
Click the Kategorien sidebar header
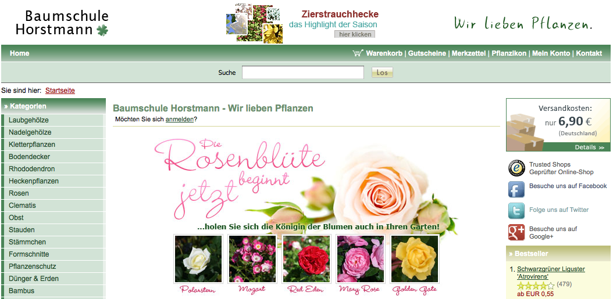pyautogui.click(x=53, y=106)
